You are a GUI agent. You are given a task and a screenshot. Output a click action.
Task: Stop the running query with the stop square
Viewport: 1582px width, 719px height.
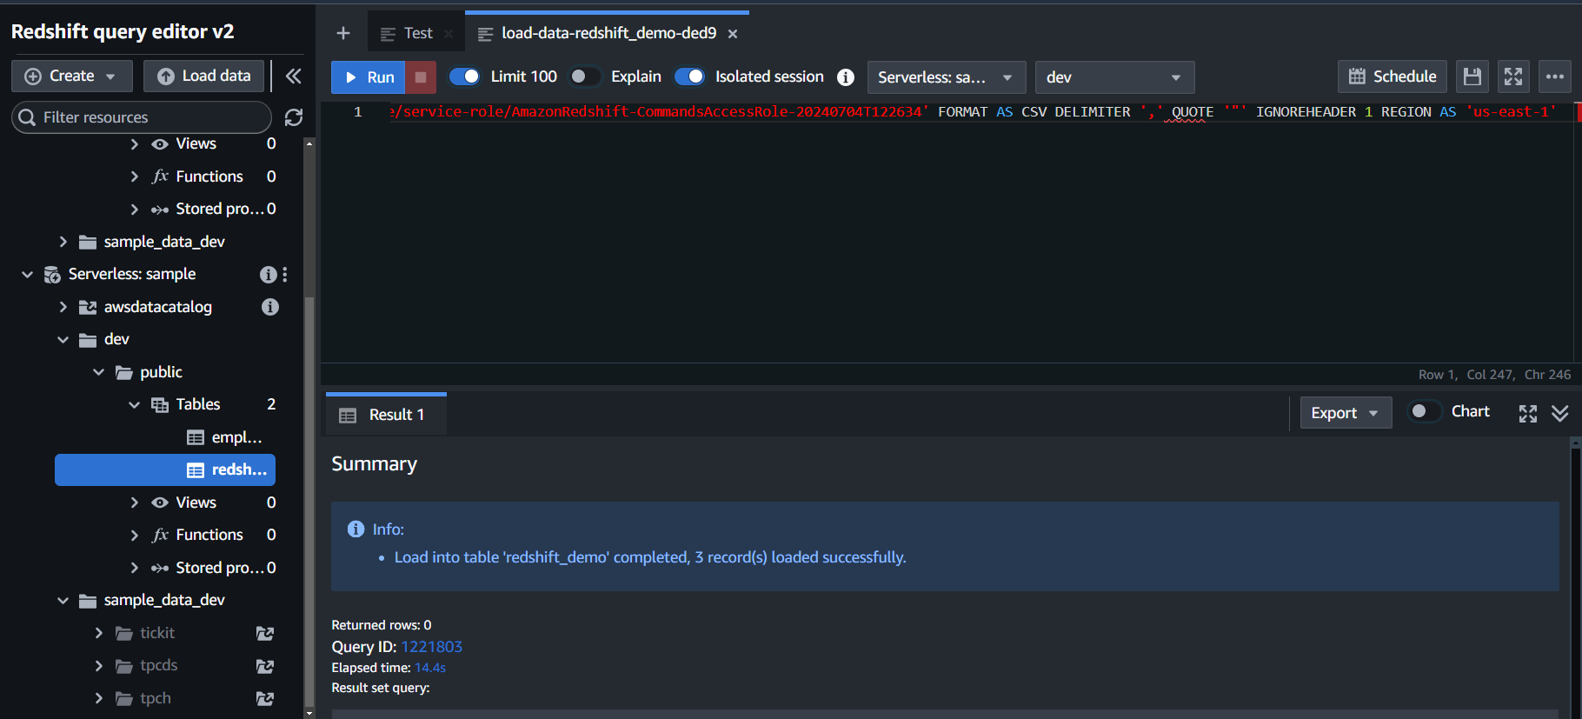point(421,77)
